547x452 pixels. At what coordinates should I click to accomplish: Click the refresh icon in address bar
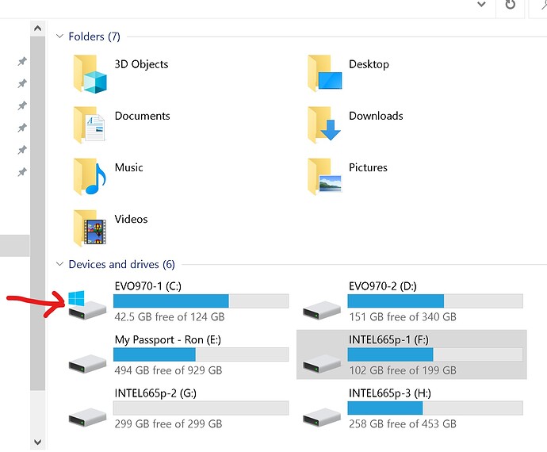pos(511,5)
